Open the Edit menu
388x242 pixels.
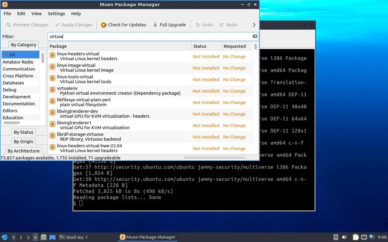(21, 13)
